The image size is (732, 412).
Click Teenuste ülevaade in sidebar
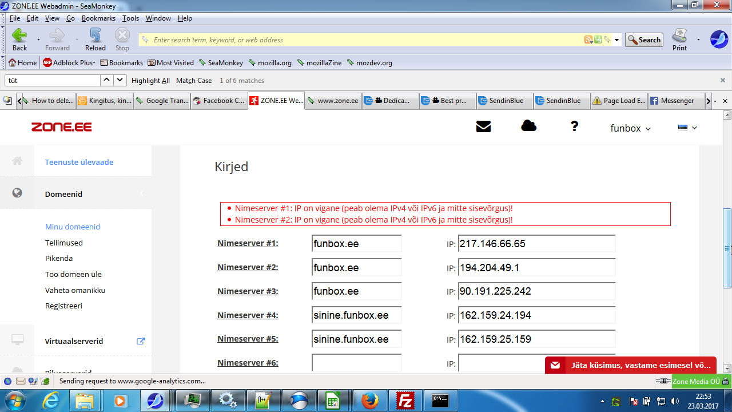[79, 162]
